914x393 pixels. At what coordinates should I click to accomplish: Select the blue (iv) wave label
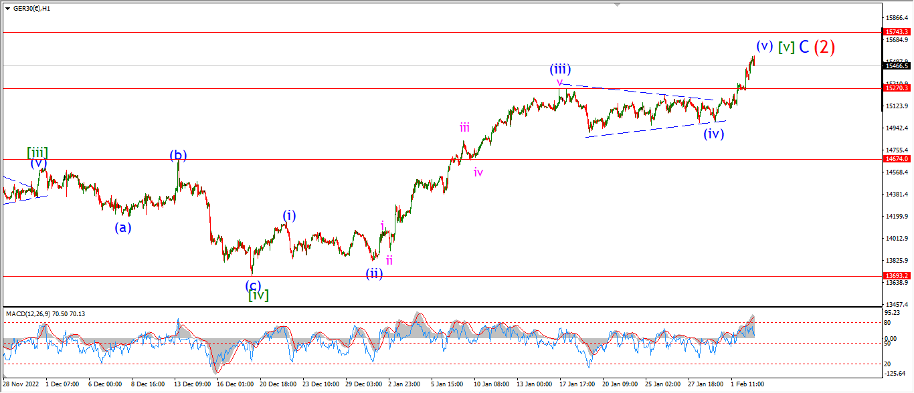click(x=714, y=133)
